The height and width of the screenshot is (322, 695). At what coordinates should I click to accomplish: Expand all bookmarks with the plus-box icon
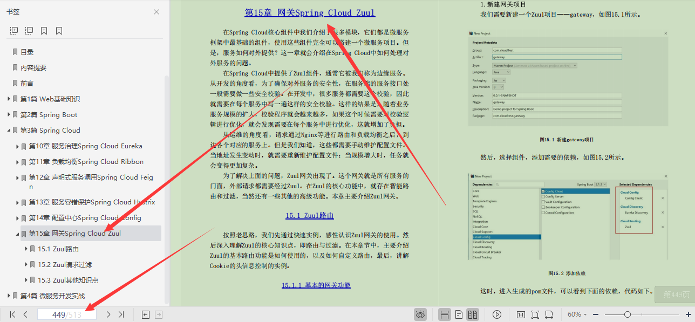15,31
